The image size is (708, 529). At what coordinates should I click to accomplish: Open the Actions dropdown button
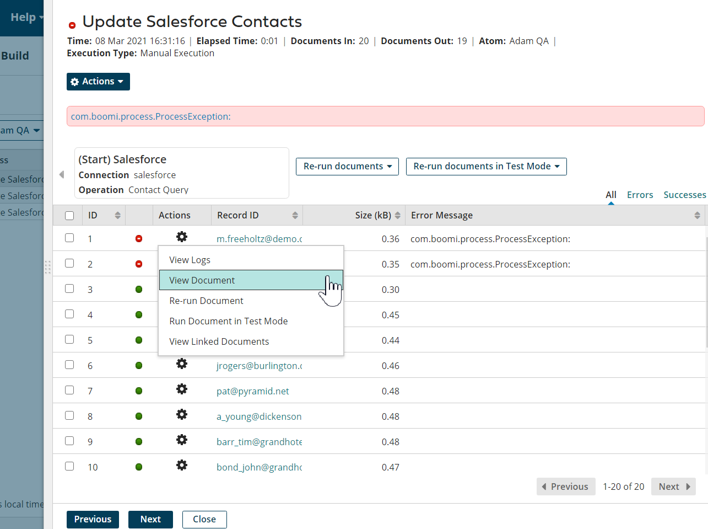tap(98, 82)
